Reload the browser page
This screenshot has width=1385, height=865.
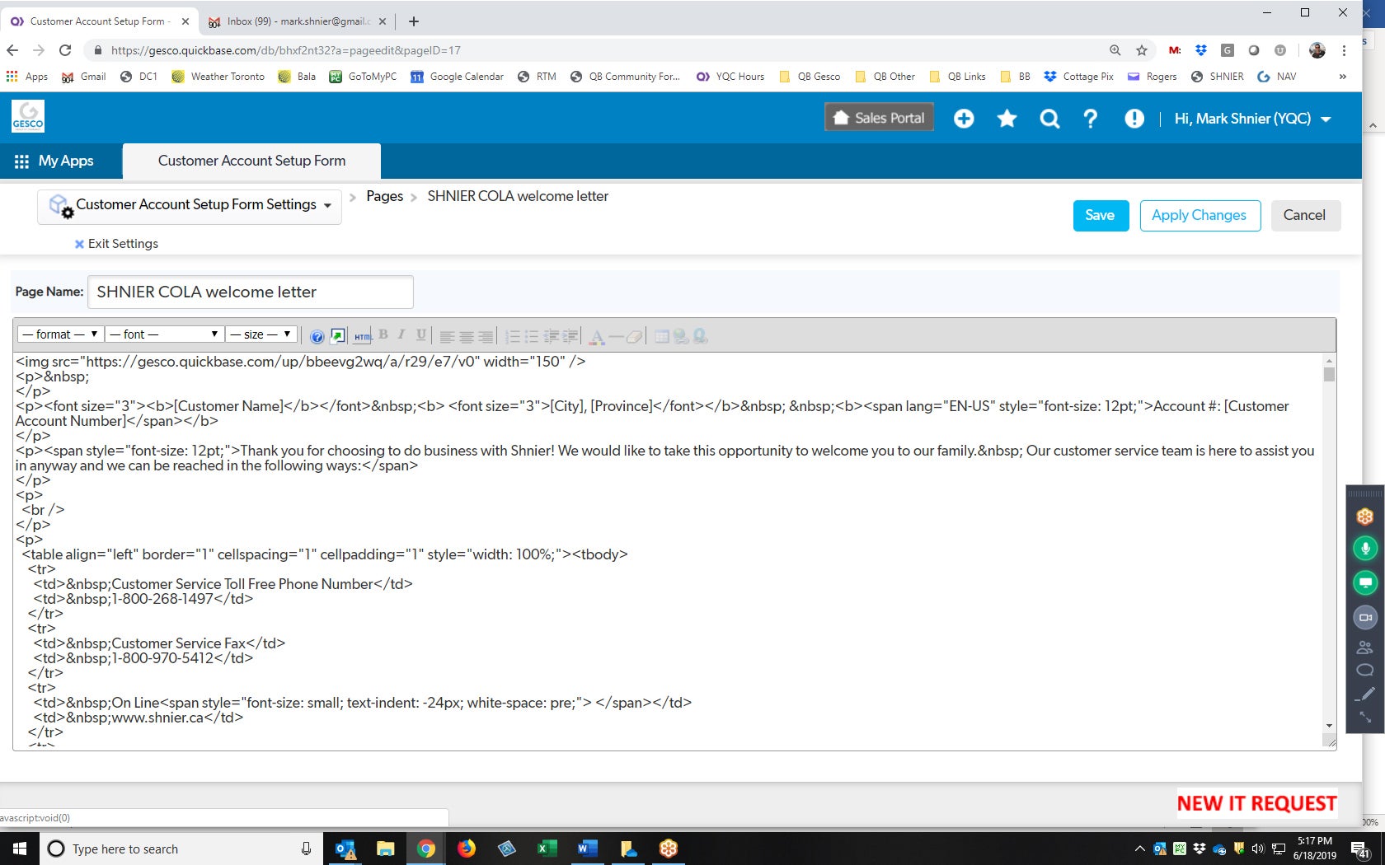(x=65, y=50)
